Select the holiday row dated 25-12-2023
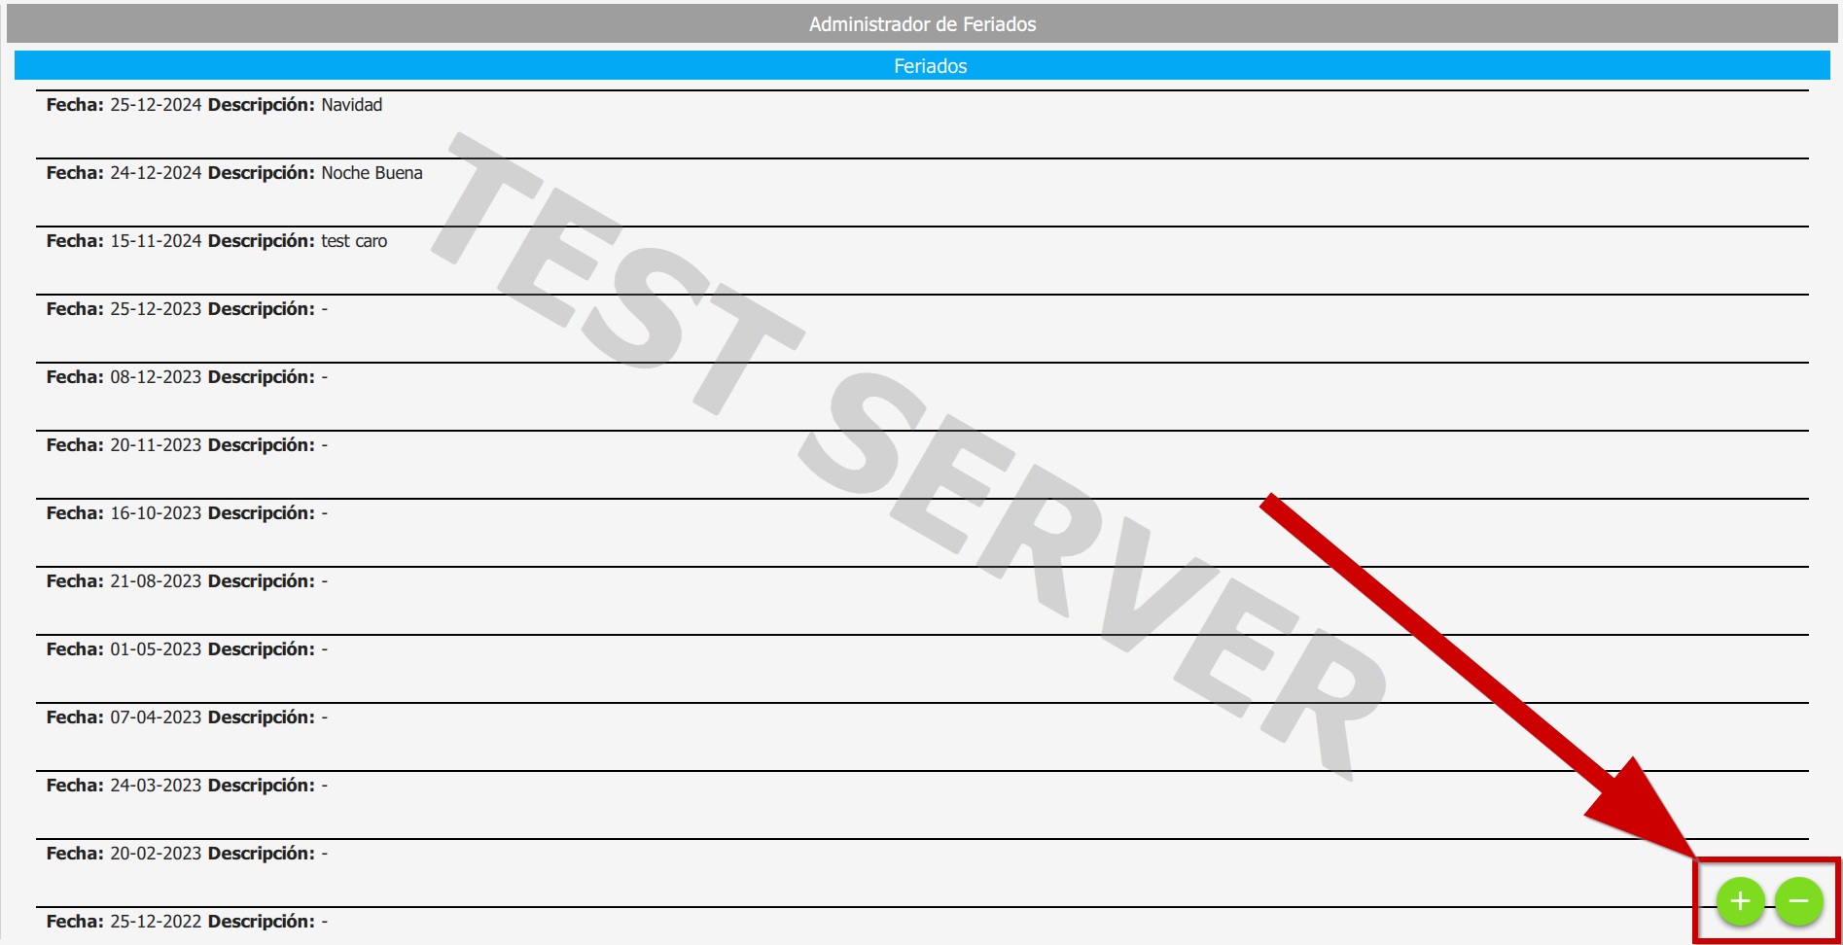Screen dimensions: 1843x945 [156, 309]
